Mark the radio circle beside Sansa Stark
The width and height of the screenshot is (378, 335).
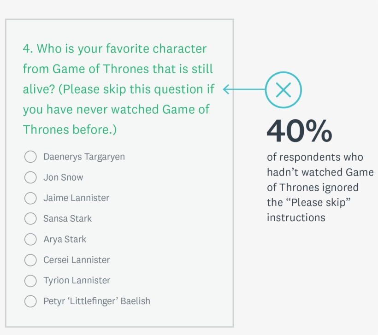(x=30, y=218)
